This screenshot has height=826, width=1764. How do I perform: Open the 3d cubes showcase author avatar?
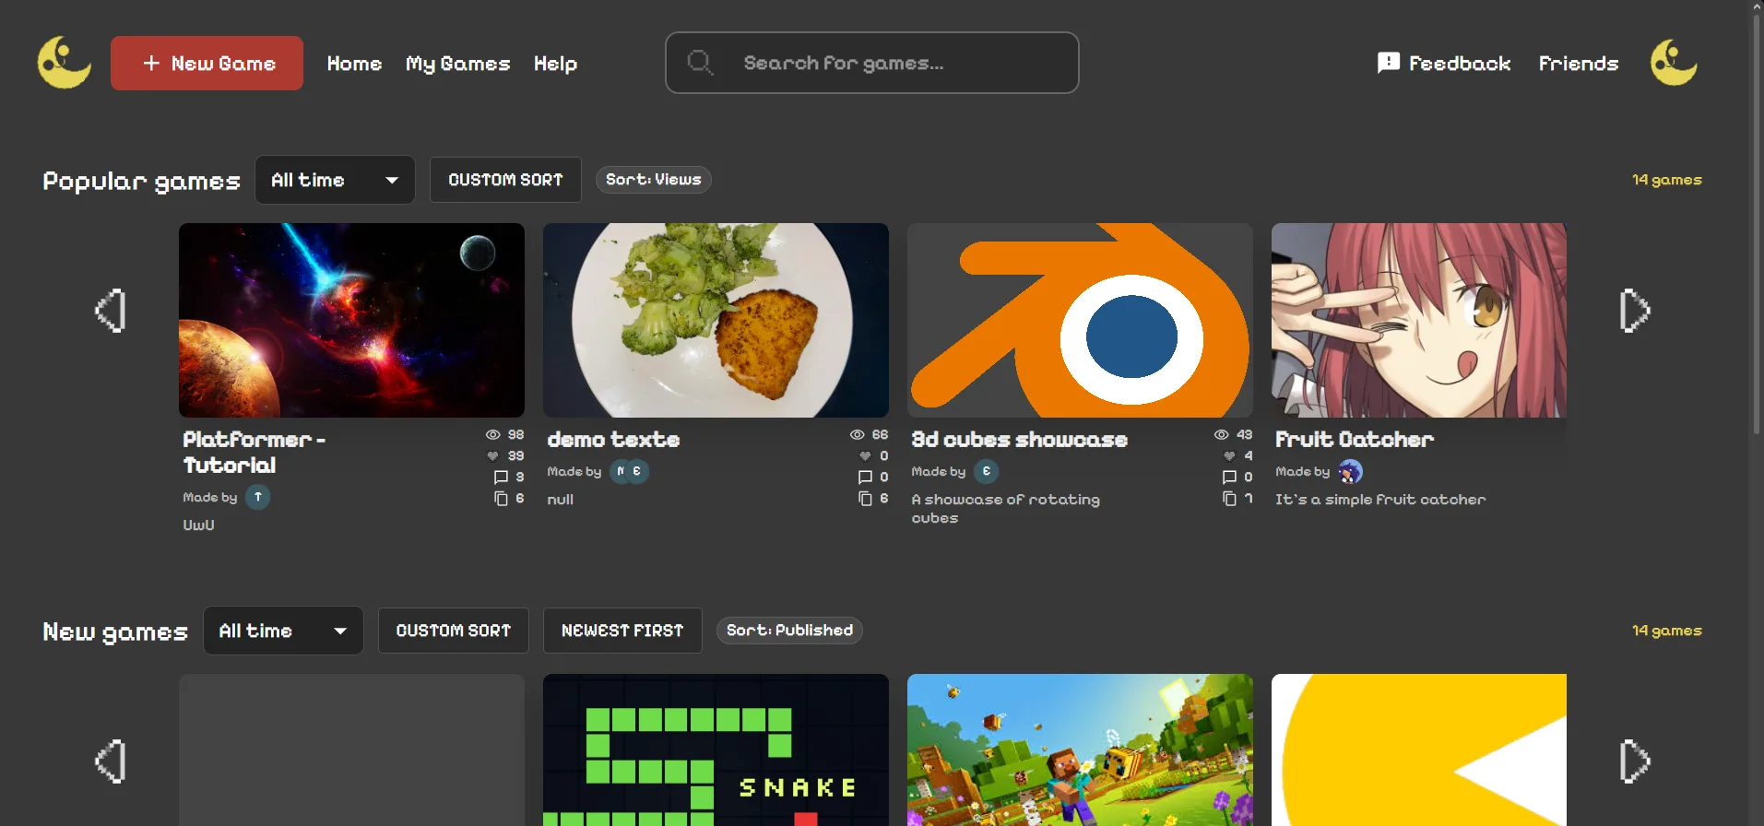point(987,471)
